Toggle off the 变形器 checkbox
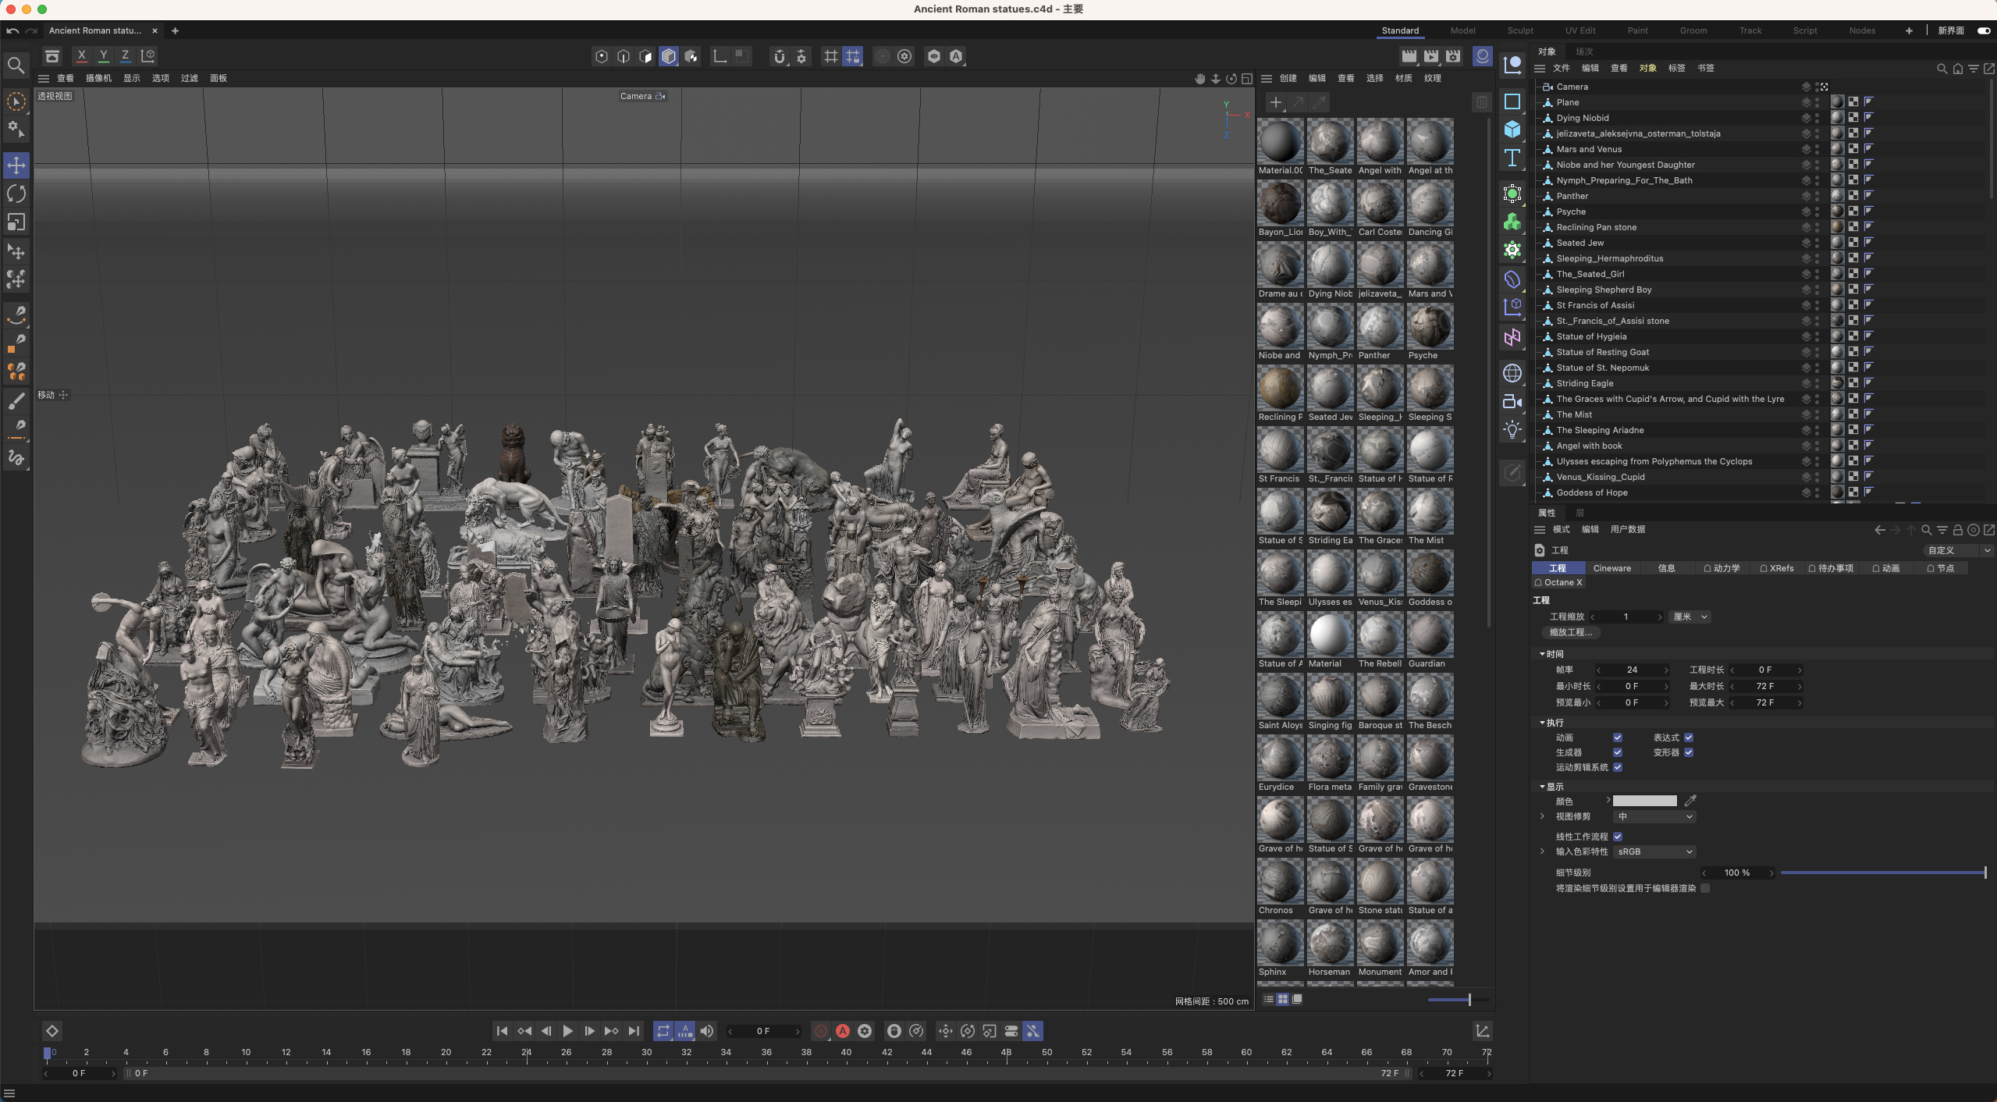1997x1102 pixels. [1690, 752]
